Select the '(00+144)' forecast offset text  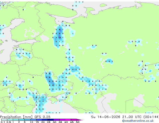pyautogui.click(x=151, y=117)
